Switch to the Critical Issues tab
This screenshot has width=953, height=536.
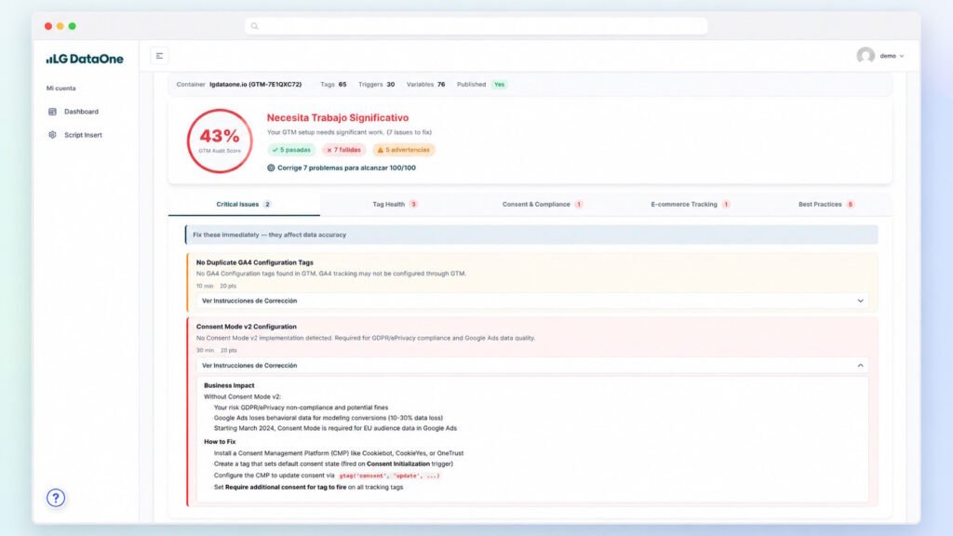coord(244,204)
